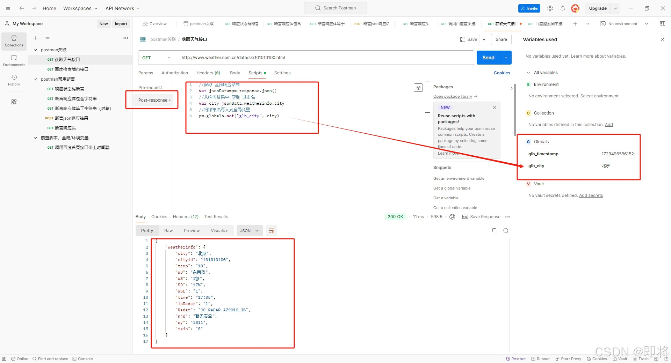Click the Import button
671x363 pixels.
[x=121, y=24]
